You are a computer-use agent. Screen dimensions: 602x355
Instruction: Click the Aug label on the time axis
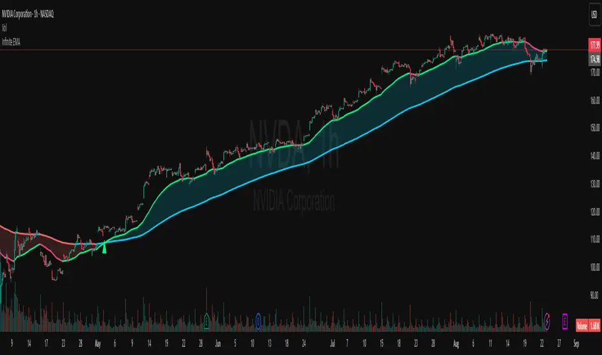(x=456, y=344)
